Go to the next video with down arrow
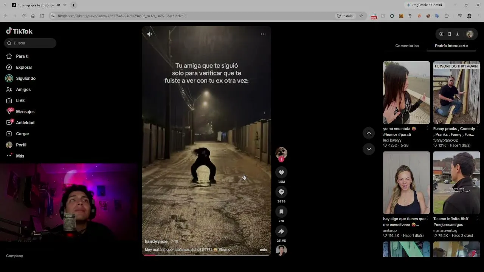Image resolution: width=484 pixels, height=272 pixels. click(369, 149)
